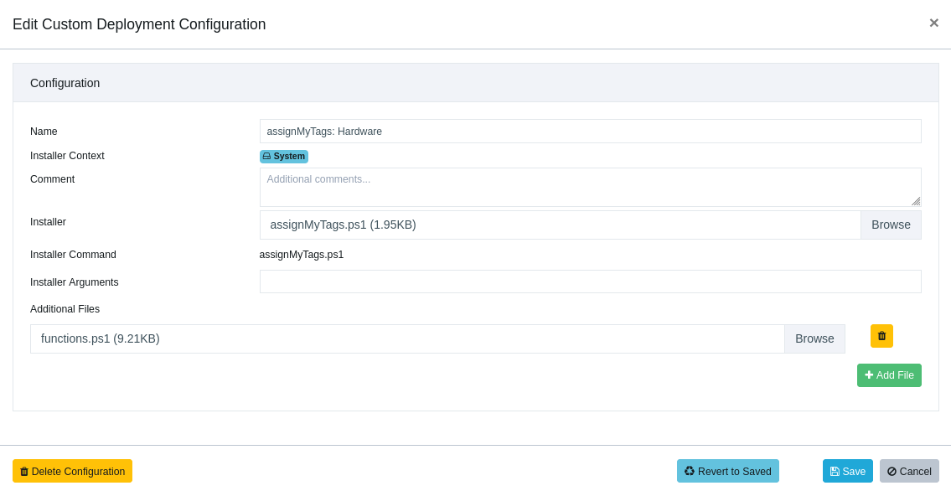
Task: Browse to replace functions.ps1 additional file
Action: [x=814, y=339]
